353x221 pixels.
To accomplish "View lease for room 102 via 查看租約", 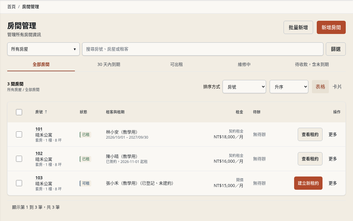I will (310, 159).
